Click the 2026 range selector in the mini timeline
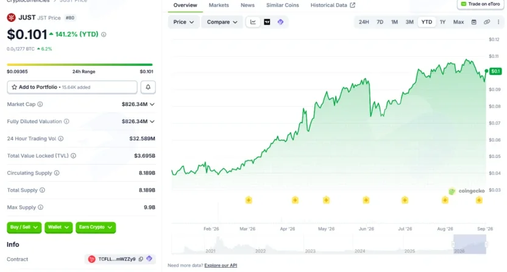Screen dimensions: 507x272 [x=470, y=244]
